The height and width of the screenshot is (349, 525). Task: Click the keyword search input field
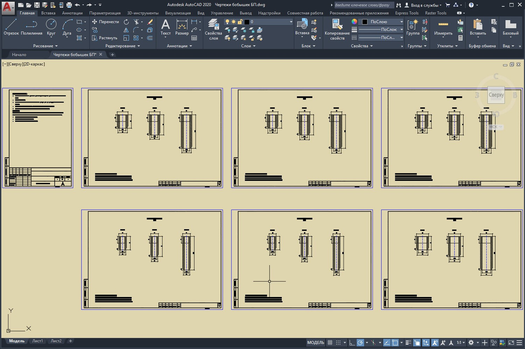[363, 5]
